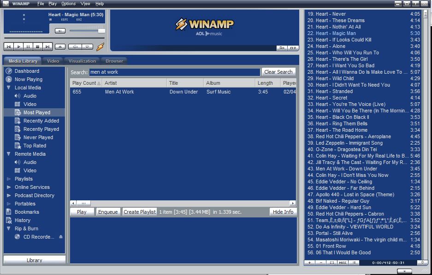Switch to the Visualization tab
This screenshot has width=432, height=275.
click(x=82, y=61)
